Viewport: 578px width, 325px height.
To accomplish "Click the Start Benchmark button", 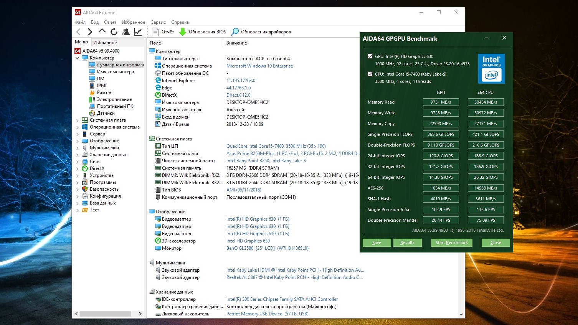I will [x=452, y=243].
